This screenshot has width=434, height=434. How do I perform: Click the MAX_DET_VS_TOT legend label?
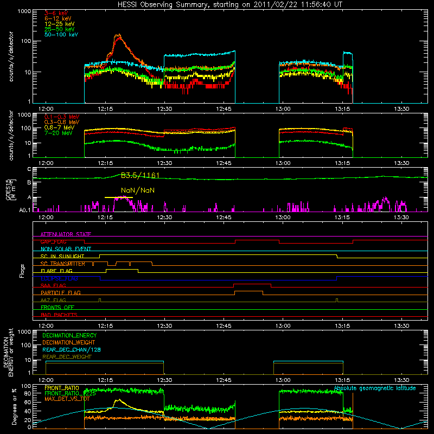tap(67, 399)
